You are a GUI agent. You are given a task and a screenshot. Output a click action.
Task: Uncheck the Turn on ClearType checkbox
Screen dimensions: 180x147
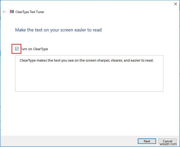[17, 49]
